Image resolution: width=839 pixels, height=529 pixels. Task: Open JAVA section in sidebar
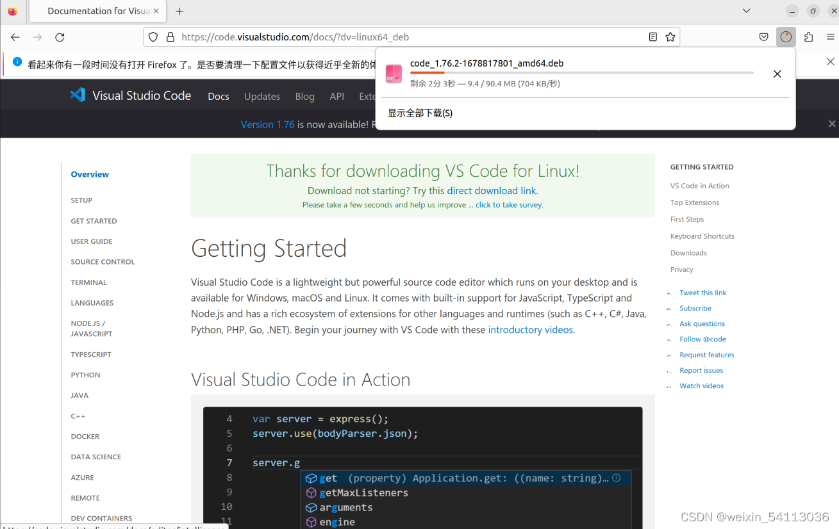[x=79, y=395]
